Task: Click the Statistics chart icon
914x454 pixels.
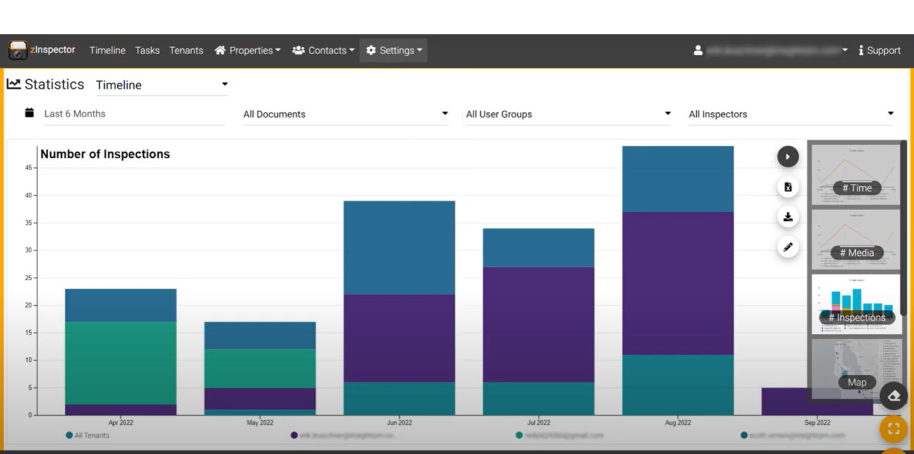Action: (x=14, y=83)
